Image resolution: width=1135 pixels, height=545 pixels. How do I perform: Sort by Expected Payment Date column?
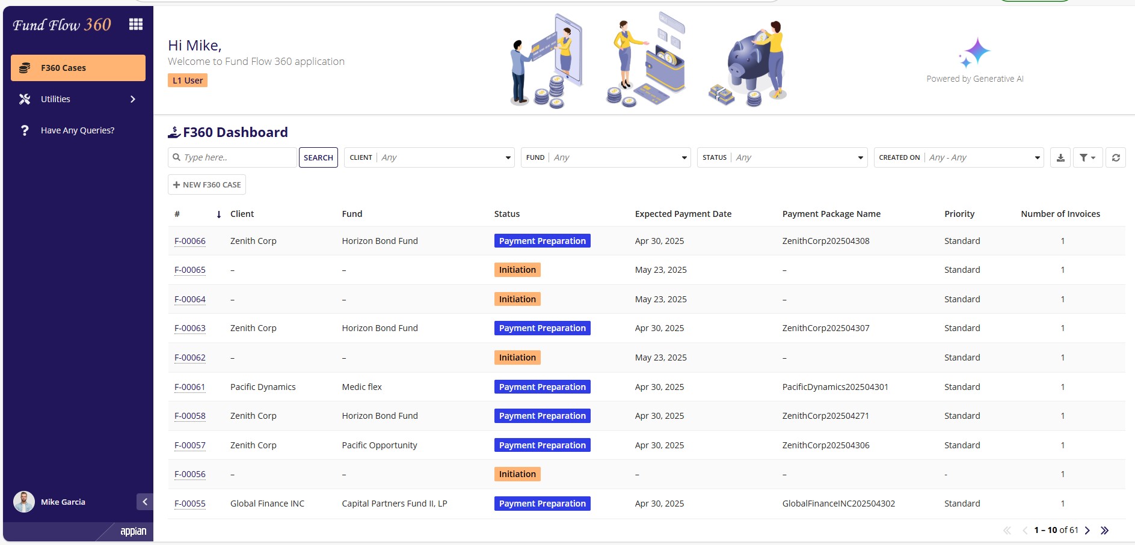pos(683,214)
